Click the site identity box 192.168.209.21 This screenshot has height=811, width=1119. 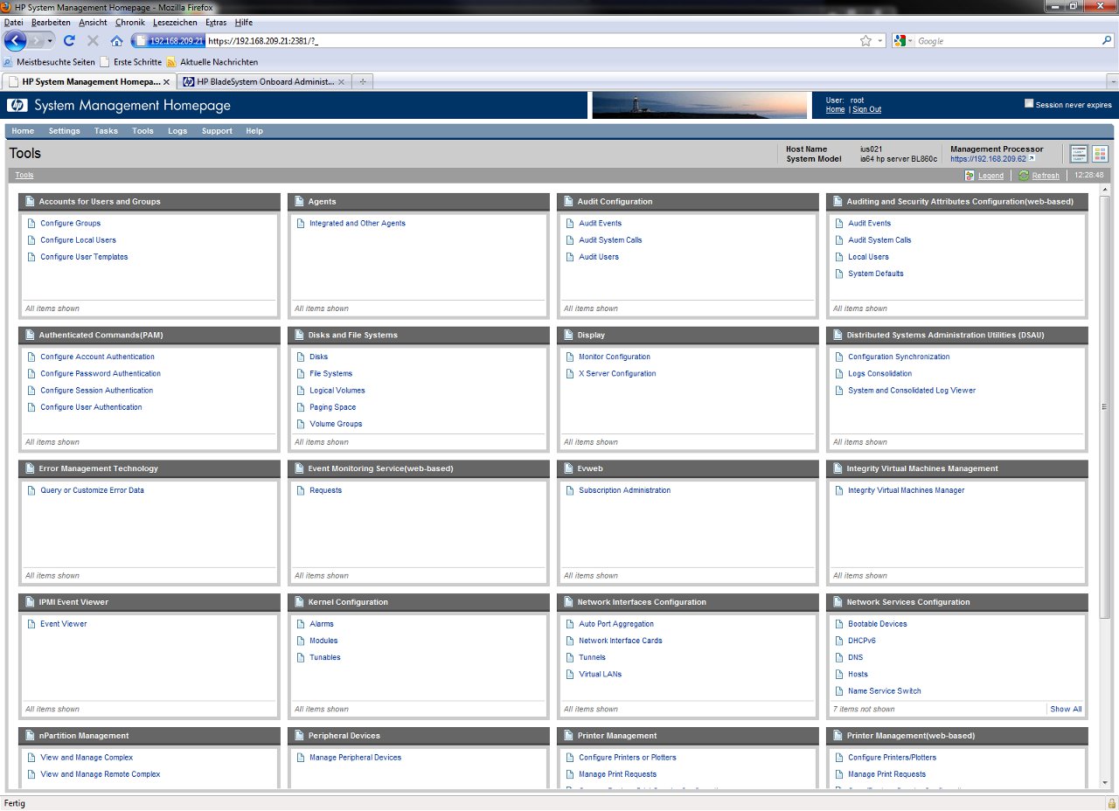pos(169,41)
